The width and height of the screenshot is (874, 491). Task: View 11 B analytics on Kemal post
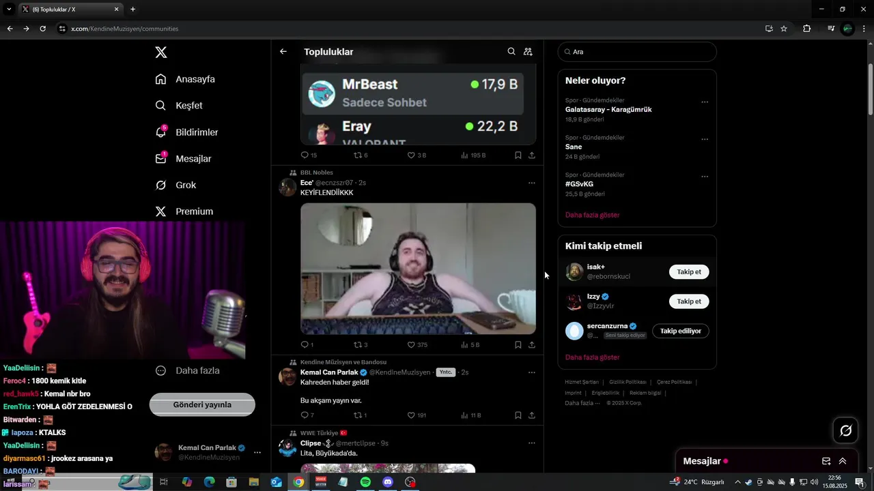471,415
